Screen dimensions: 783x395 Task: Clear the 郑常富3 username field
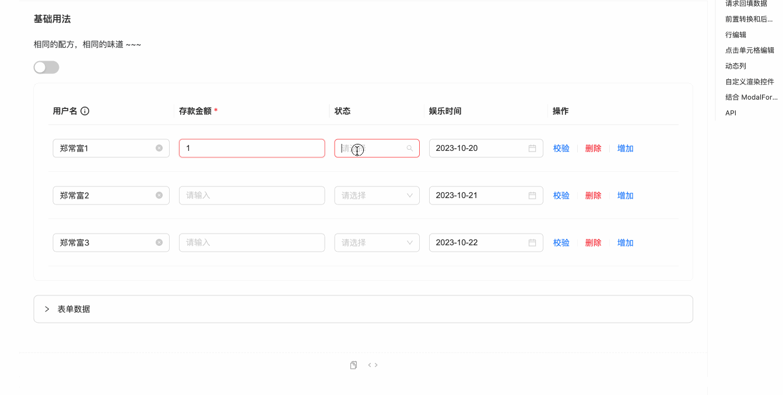click(x=159, y=242)
